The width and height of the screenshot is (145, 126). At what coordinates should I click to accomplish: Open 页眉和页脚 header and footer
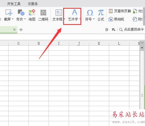(x=120, y=11)
